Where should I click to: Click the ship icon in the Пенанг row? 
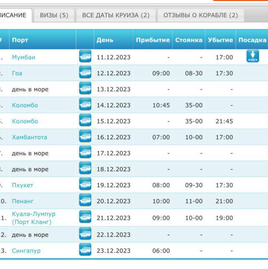click(x=85, y=201)
